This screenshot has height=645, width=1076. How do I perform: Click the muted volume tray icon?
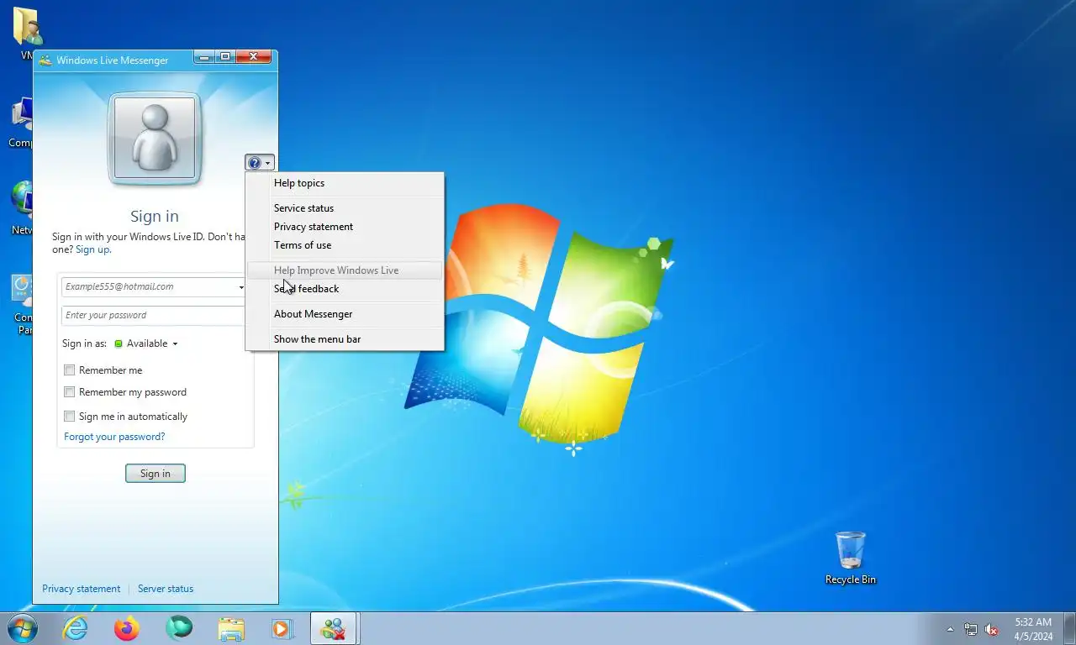[992, 629]
